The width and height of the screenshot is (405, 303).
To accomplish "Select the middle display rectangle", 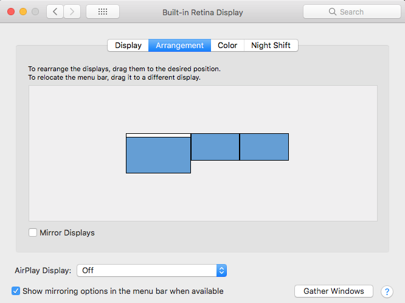I will pos(215,147).
